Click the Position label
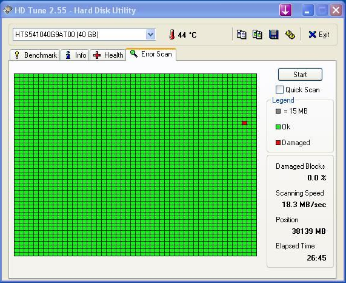The height and width of the screenshot is (283, 346). [287, 220]
